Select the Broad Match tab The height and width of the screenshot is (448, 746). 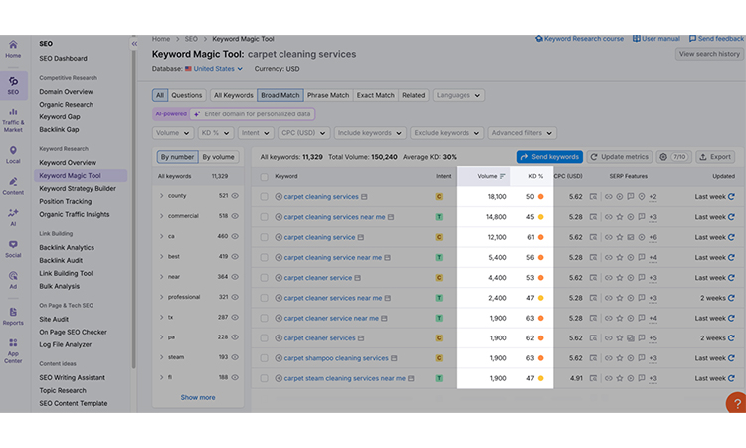[x=280, y=95]
